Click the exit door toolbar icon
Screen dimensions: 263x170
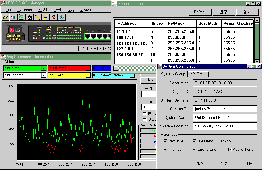tap(13, 17)
